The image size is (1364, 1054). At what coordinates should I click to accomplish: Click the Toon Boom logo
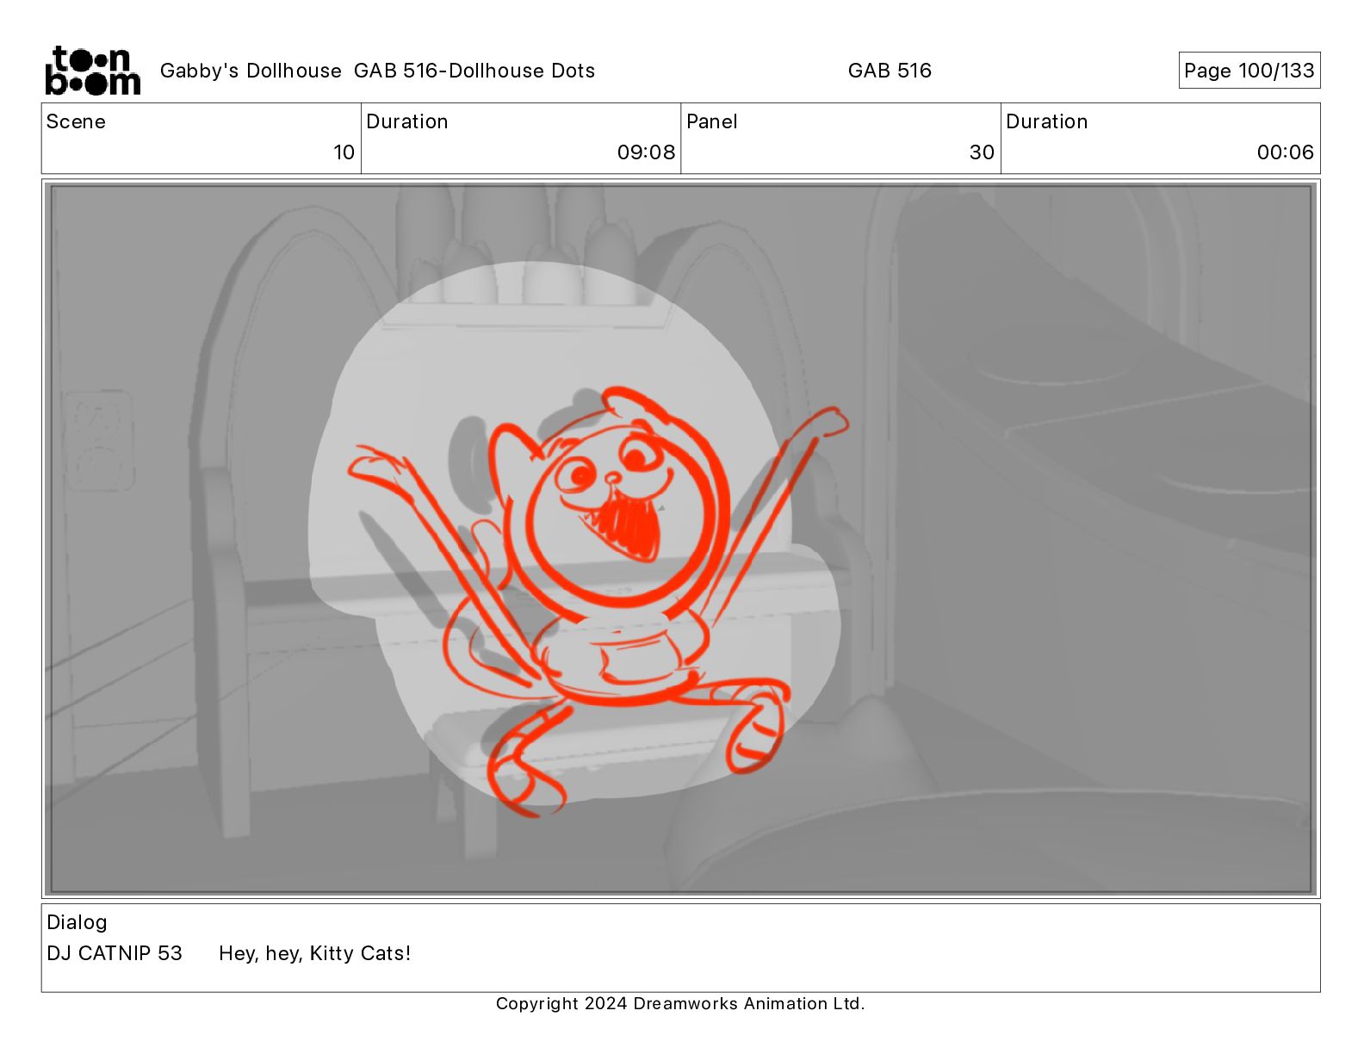click(92, 71)
